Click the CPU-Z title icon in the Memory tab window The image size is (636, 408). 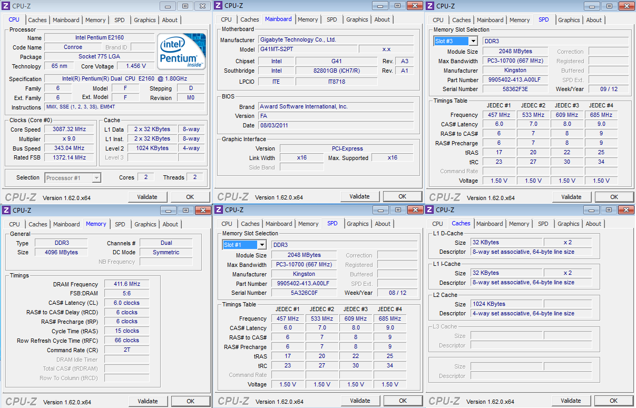(6, 210)
